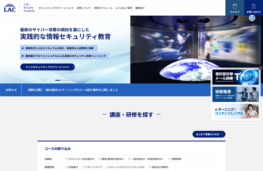Click はじめて受講される方 button
Screen dimensions: 263x171
pyautogui.click(x=209, y=134)
